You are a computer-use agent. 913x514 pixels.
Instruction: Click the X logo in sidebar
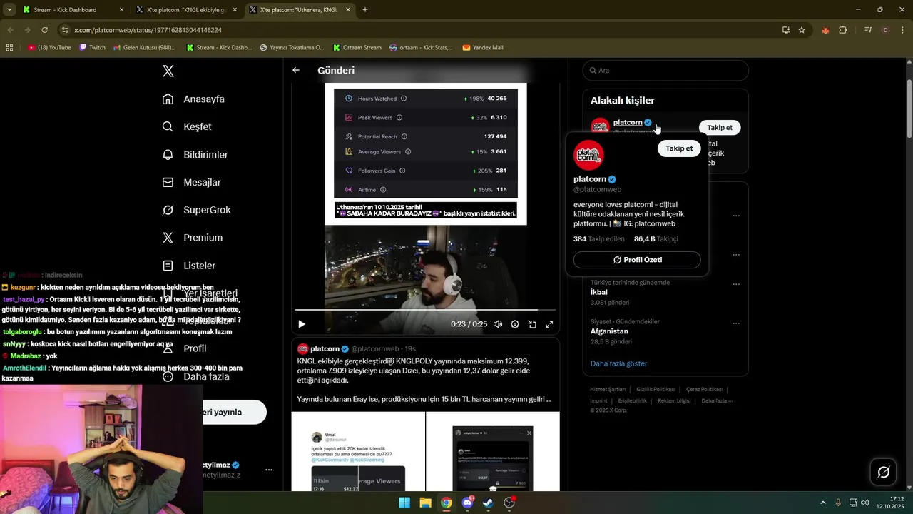coord(168,71)
